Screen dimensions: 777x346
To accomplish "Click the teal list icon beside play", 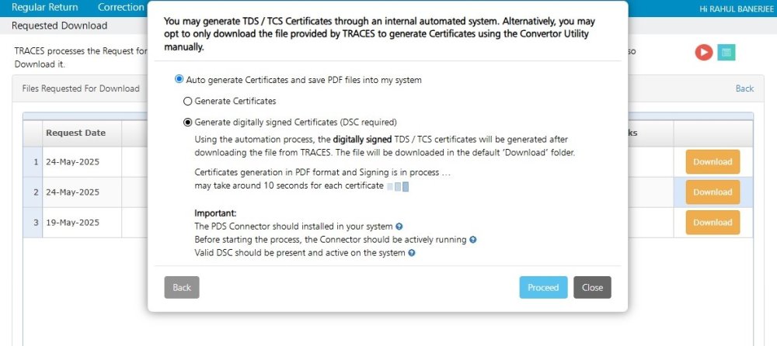I will (726, 53).
